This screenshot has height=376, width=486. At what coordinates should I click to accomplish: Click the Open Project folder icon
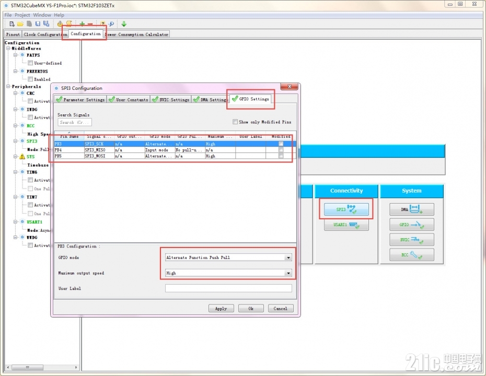(x=20, y=24)
